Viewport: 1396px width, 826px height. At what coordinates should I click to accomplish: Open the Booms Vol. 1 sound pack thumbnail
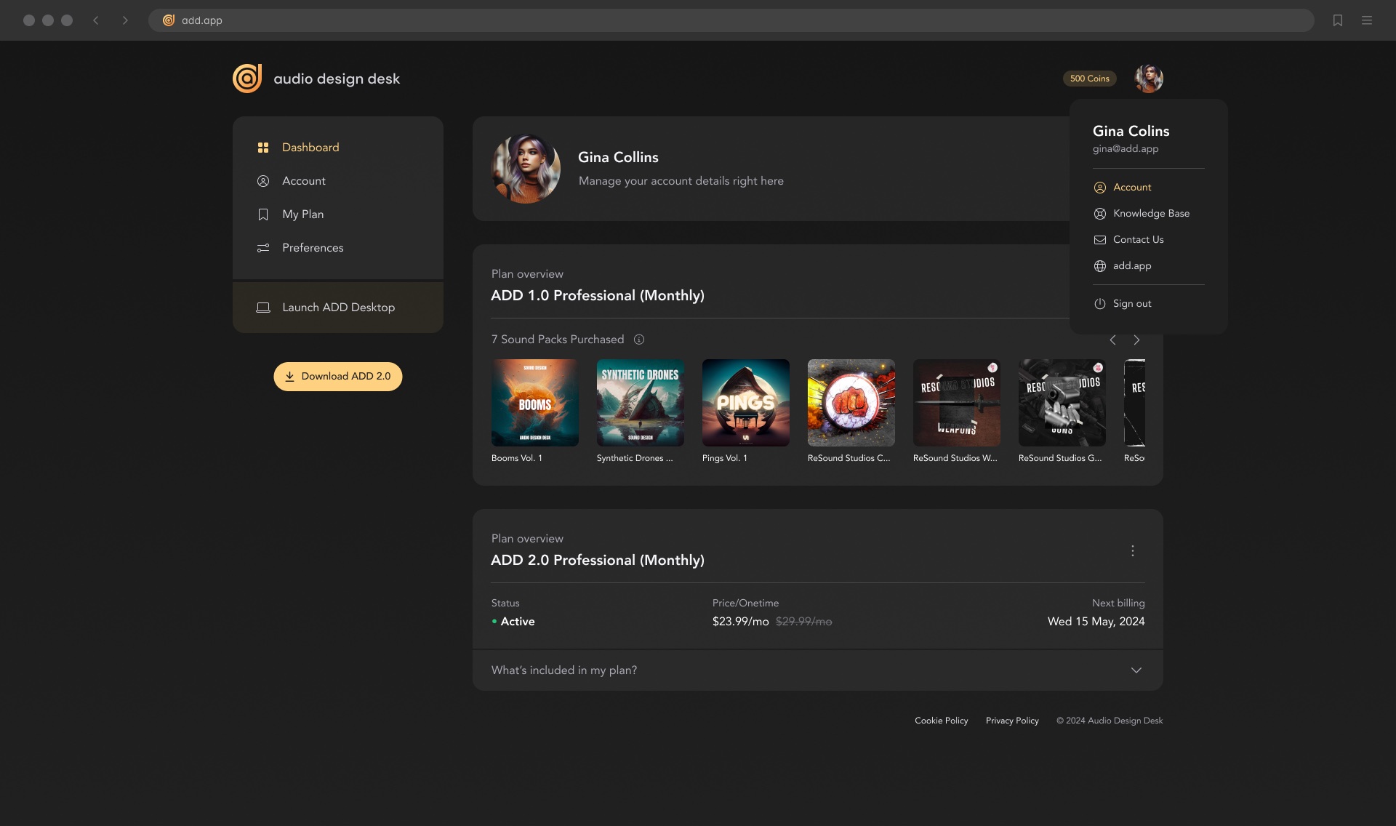534,403
